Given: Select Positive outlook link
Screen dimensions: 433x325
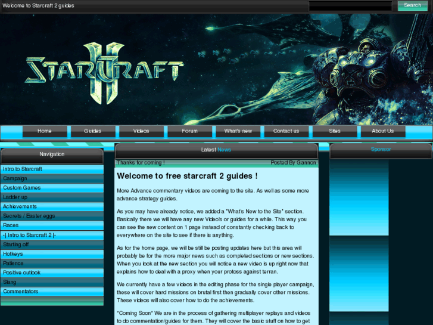Looking at the screenshot, I should 52,273.
